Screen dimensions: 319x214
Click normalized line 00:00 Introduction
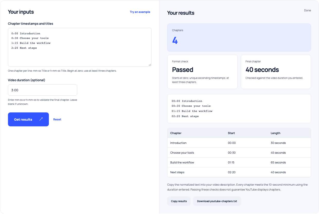click(187, 101)
